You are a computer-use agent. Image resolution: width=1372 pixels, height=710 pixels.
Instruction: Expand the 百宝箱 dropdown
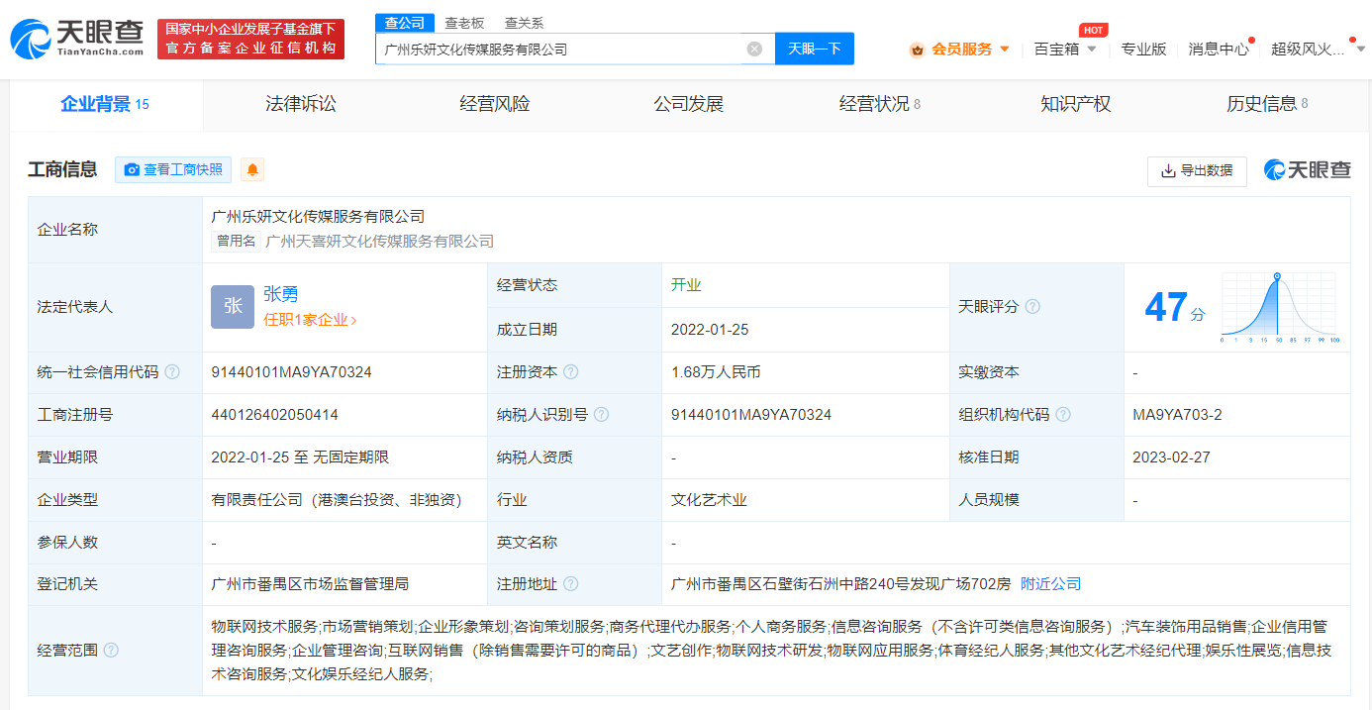[x=1065, y=49]
